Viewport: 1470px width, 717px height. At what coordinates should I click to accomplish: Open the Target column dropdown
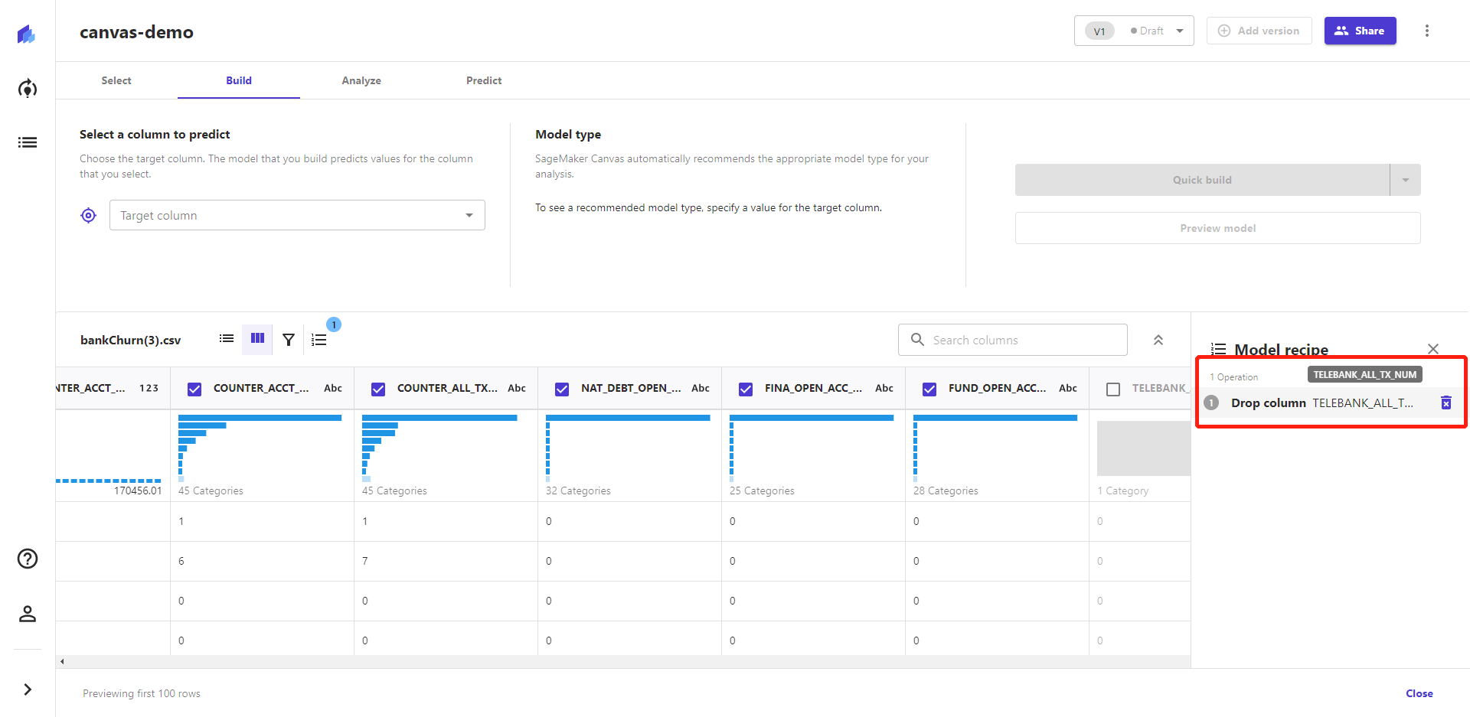[x=297, y=215]
